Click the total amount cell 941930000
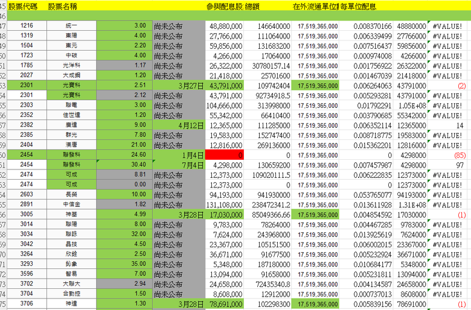 pyautogui.click(x=268, y=195)
